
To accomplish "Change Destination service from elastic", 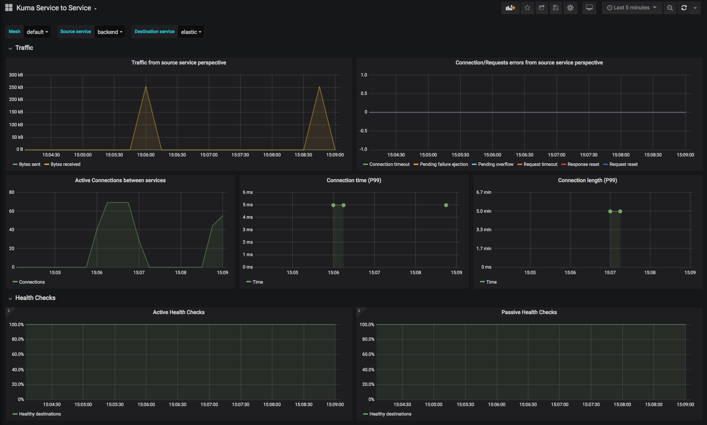I will click(x=191, y=31).
